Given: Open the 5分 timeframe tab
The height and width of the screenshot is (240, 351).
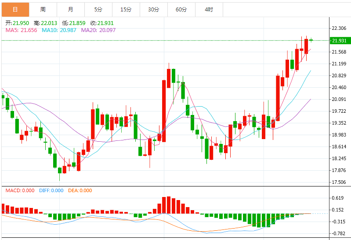Looking at the screenshot, I should [98, 10].
